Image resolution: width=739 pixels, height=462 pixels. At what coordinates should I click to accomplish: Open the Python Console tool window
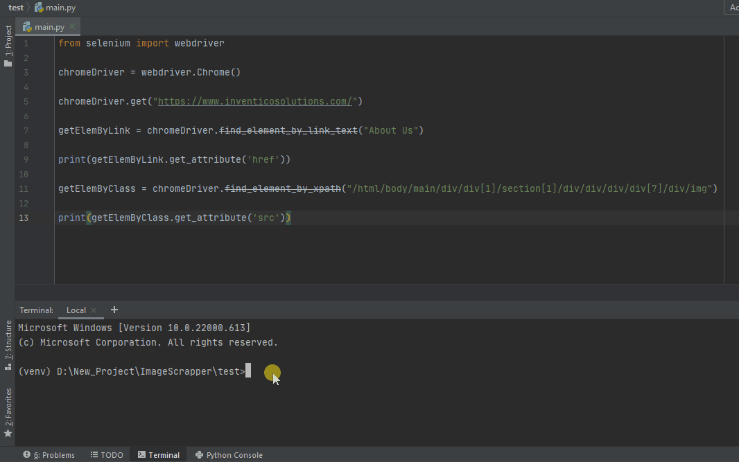(x=229, y=455)
